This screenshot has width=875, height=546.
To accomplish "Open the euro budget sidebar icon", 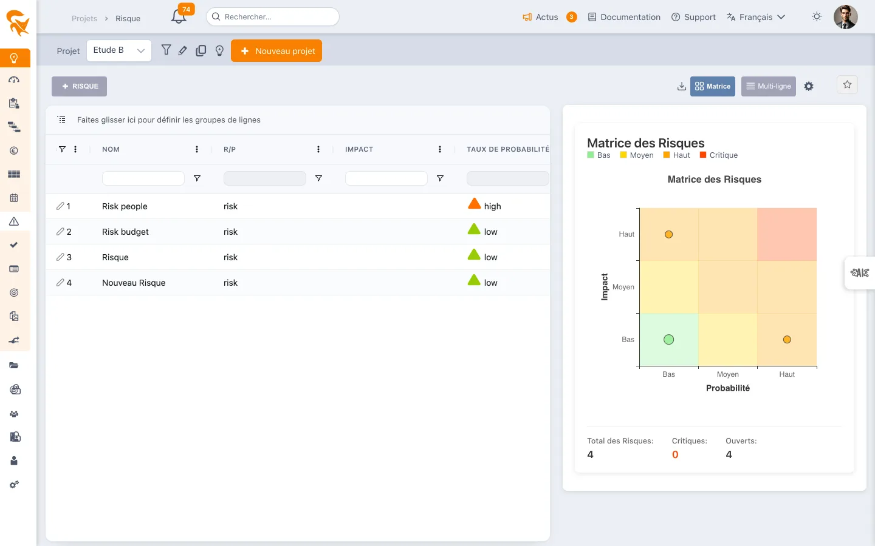I will pyautogui.click(x=14, y=150).
